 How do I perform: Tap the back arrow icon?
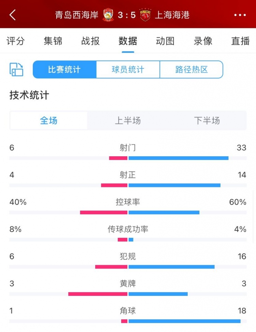(13, 15)
